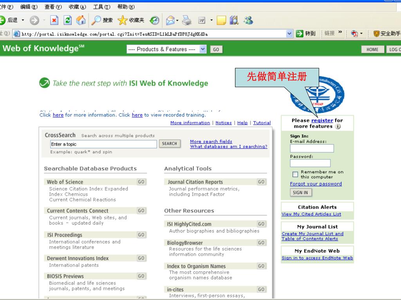Open the translation tool dropdown arrow
The height and width of the screenshot is (300, 401).
[x=361, y=34]
